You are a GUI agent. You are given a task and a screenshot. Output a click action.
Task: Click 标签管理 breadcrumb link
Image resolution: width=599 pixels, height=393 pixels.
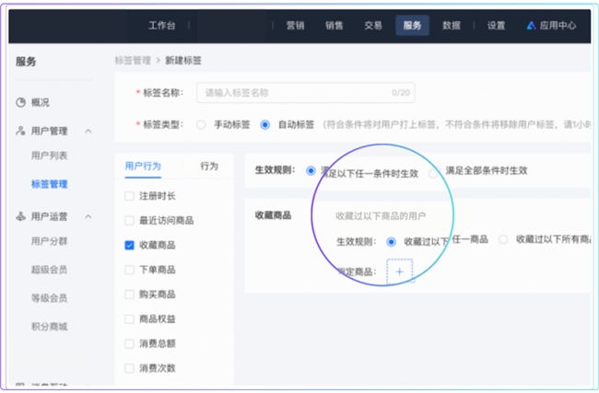132,60
